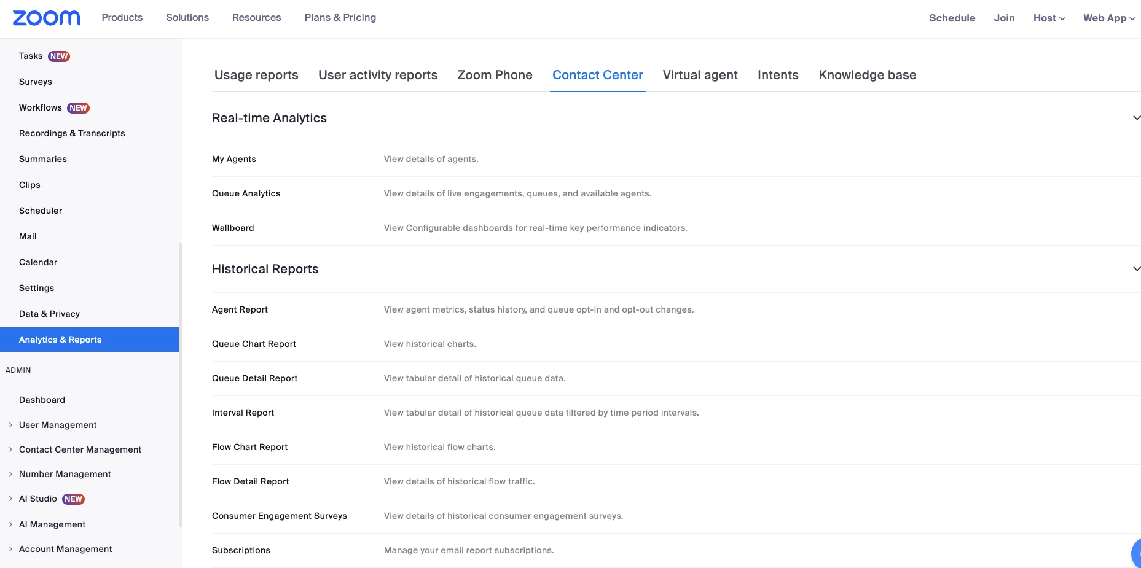This screenshot has height=568, width=1141.
Task: Switch to the Knowledge base tab
Action: (x=868, y=75)
